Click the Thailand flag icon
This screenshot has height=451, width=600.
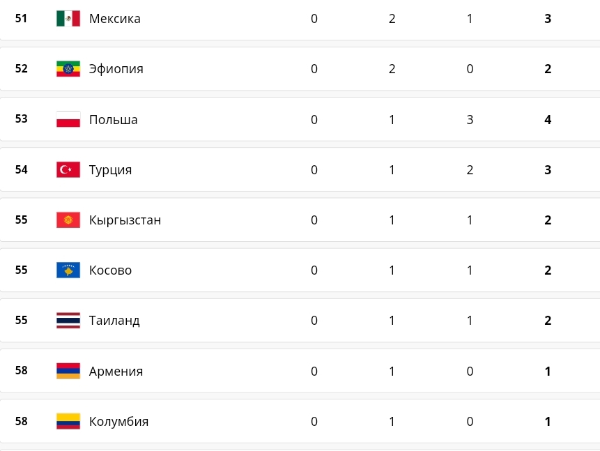(68, 321)
